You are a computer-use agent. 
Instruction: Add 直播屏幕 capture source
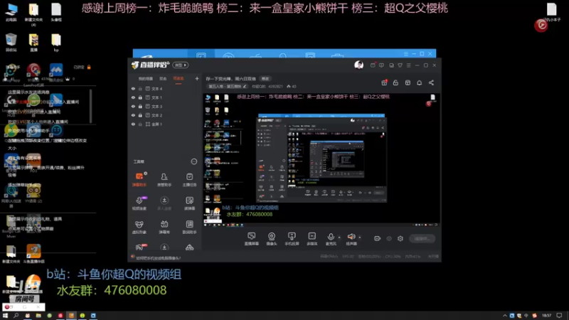252,239
